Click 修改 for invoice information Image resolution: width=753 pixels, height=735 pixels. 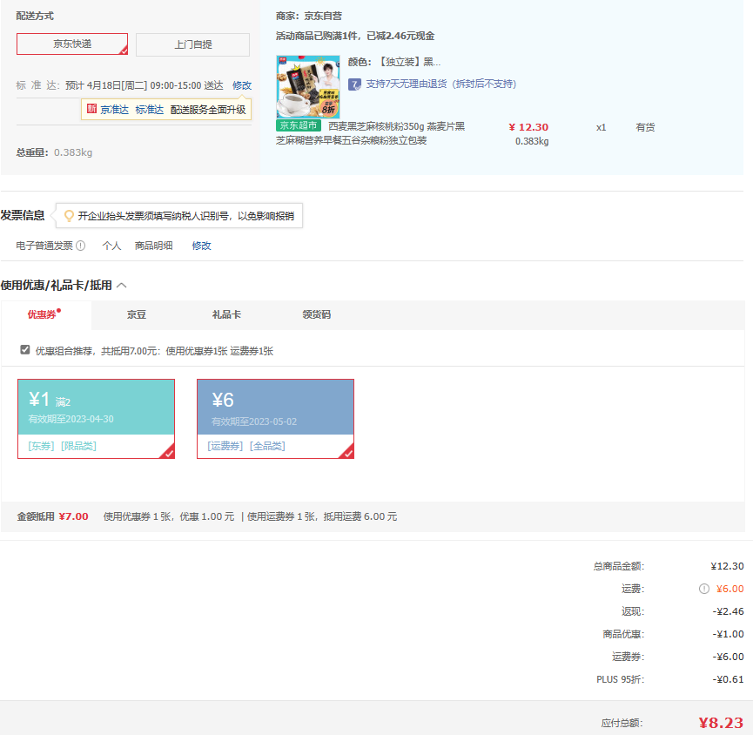201,246
